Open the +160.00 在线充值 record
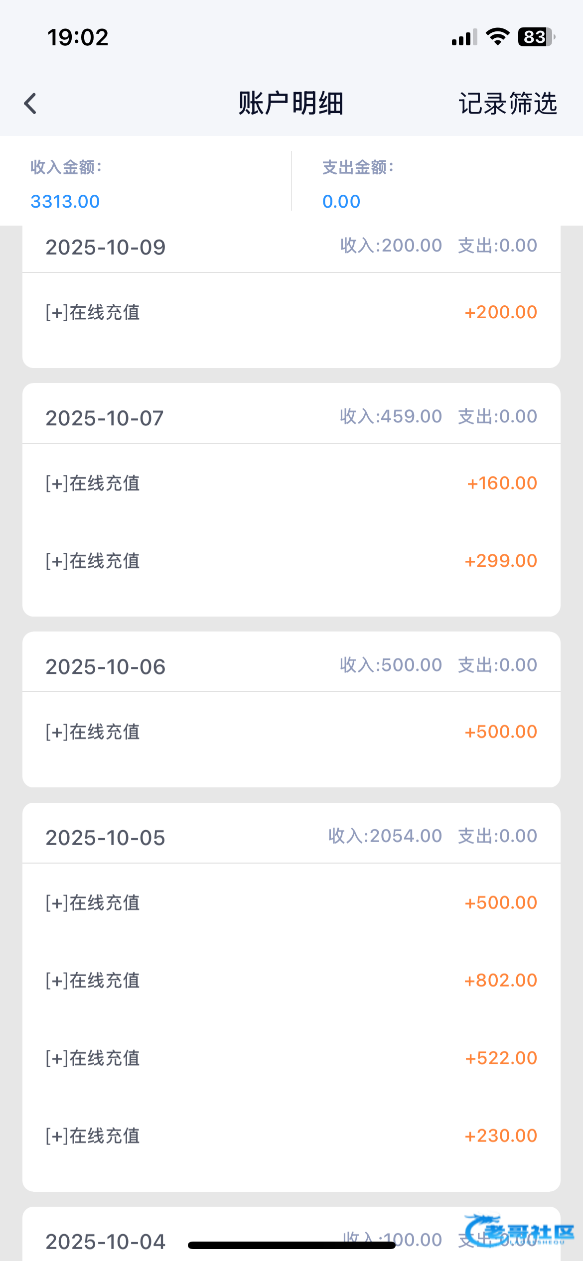The width and height of the screenshot is (583, 1261). [291, 483]
